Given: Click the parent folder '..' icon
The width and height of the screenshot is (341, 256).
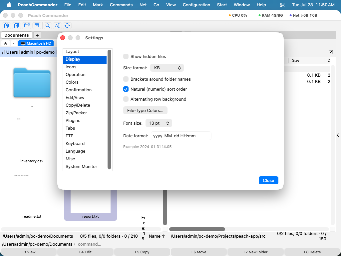Looking at the screenshot, I should point(32,83).
